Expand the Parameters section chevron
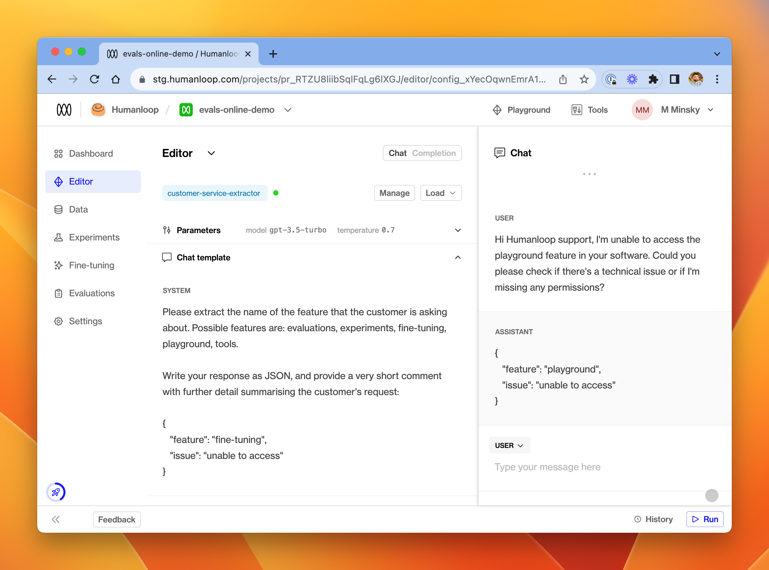This screenshot has width=769, height=570. [x=458, y=230]
